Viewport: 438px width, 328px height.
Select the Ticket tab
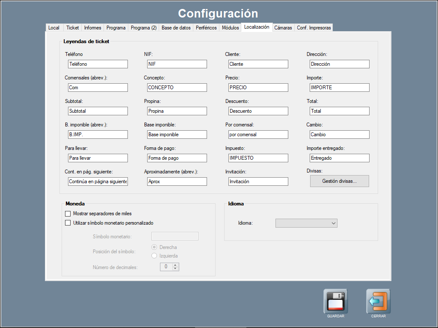coord(72,28)
